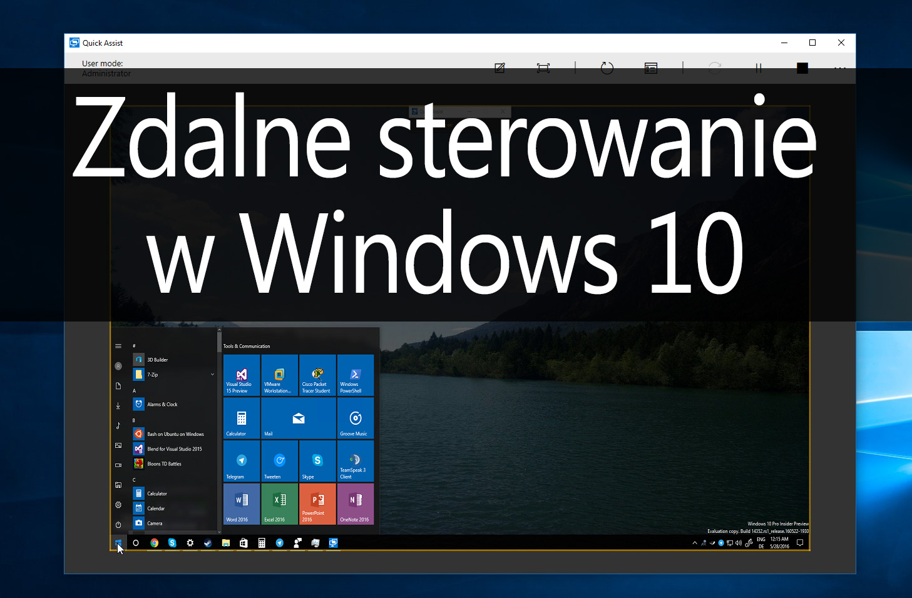This screenshot has width=912, height=598.
Task: Open the 7-Zip folder entry
Action: 173,375
